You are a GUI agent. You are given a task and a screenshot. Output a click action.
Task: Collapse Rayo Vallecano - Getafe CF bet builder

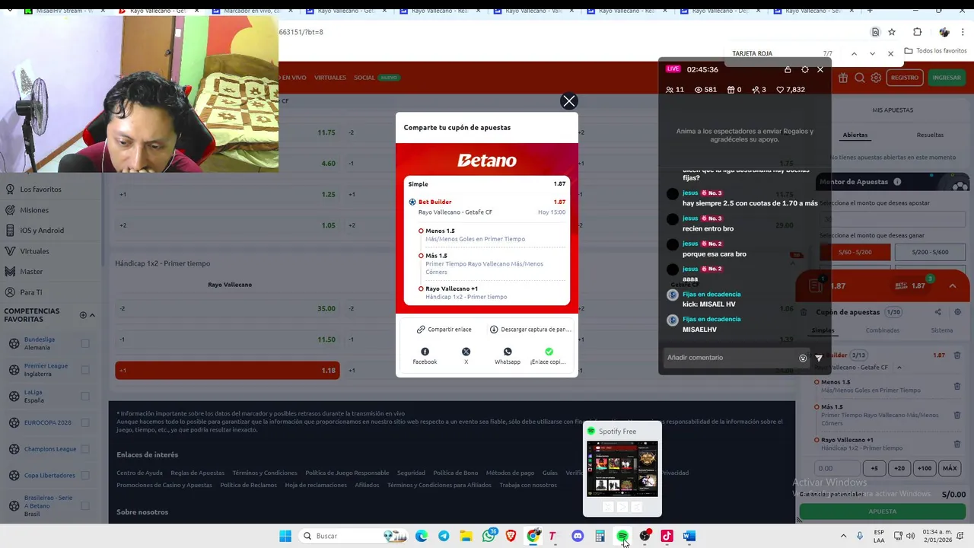[899, 368]
